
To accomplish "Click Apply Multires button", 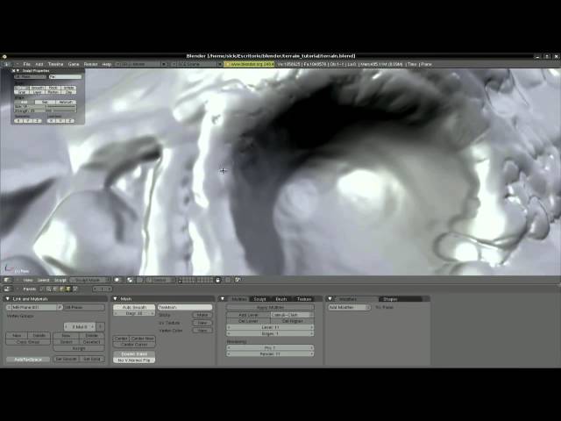I will (271, 307).
